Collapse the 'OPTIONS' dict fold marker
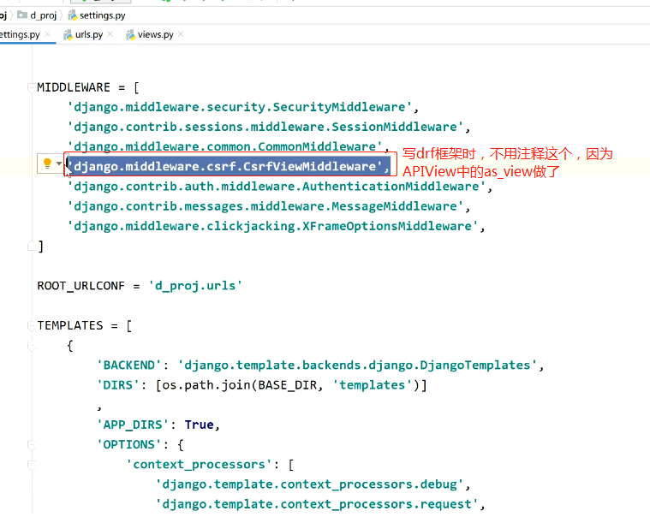650x517 pixels. click(31, 445)
